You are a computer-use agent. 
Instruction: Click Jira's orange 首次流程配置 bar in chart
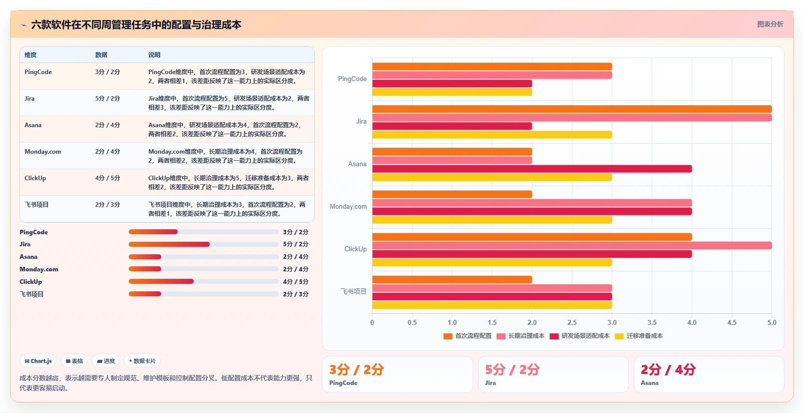[572, 109]
